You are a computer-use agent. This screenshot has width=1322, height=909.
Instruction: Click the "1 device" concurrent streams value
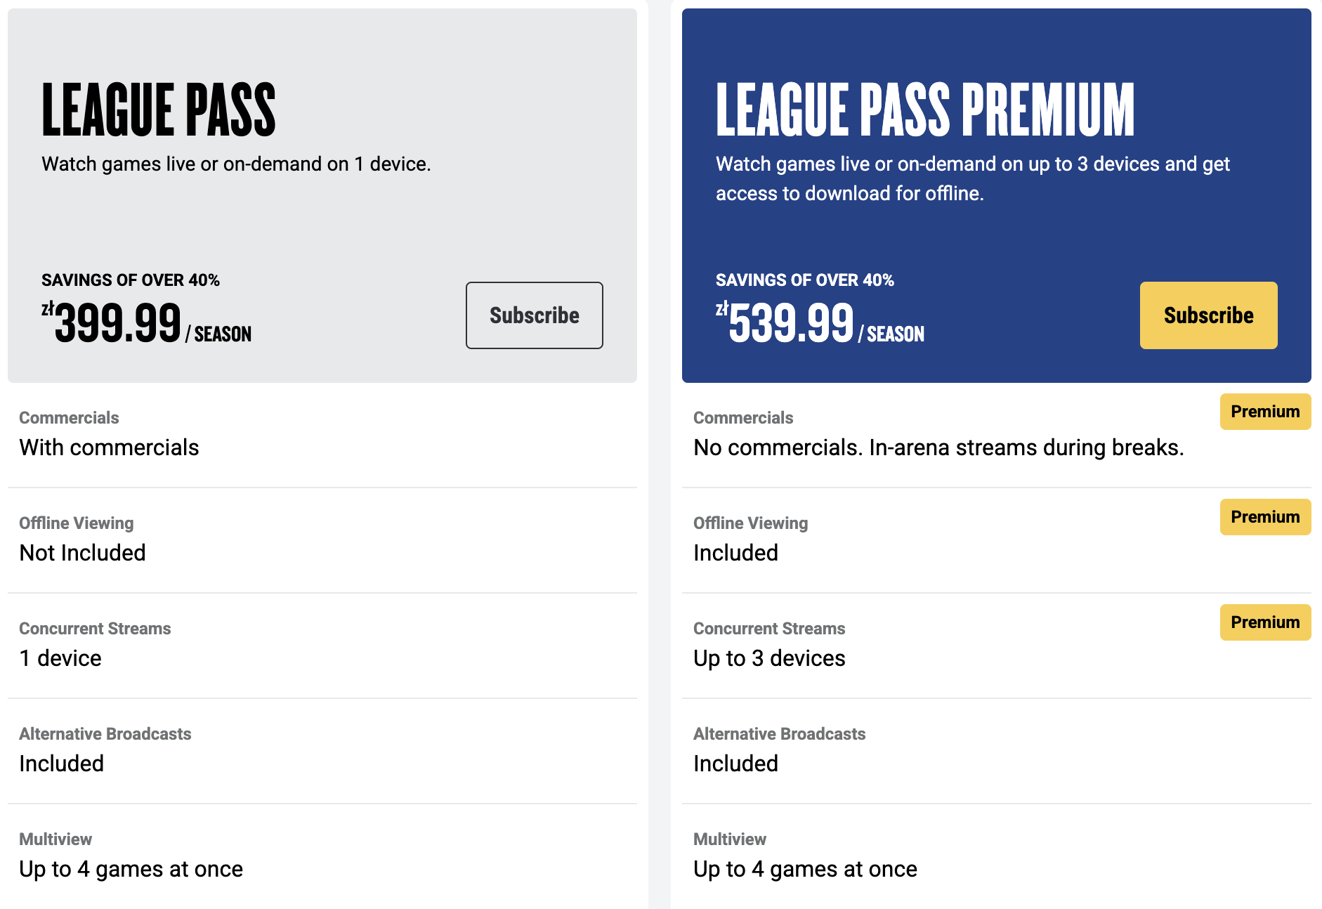coord(60,658)
